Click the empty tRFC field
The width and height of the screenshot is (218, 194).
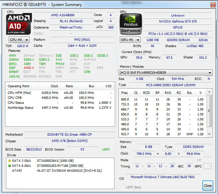[x=207, y=166]
